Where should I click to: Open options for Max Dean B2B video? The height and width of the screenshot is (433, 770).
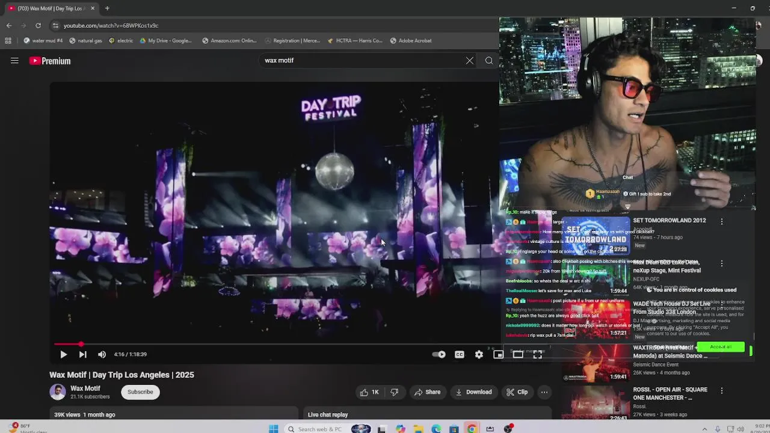(722, 263)
